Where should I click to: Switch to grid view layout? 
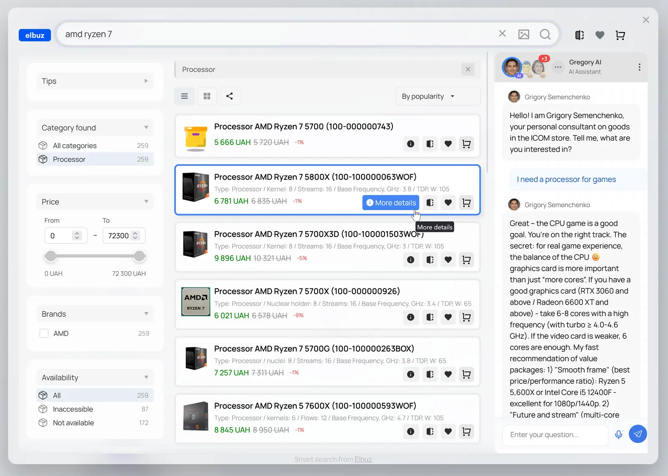207,96
